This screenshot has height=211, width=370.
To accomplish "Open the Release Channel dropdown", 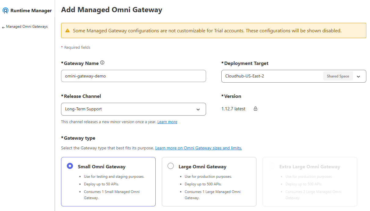I will point(133,109).
